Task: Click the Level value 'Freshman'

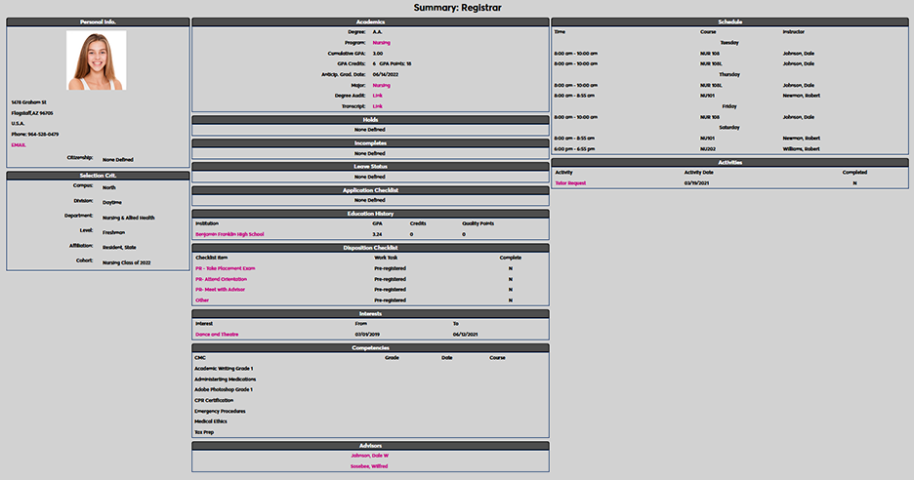Action: (113, 232)
